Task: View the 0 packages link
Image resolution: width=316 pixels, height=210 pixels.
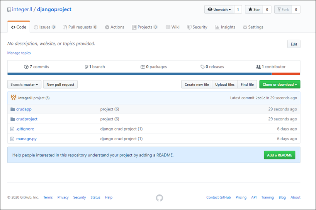Action: pyautogui.click(x=154, y=67)
